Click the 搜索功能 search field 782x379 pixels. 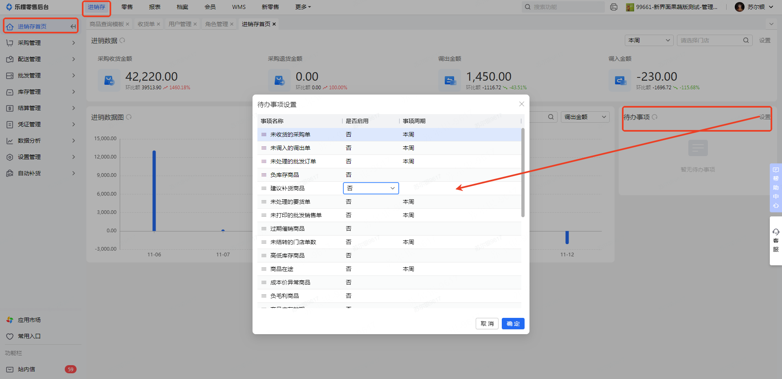[x=563, y=7]
